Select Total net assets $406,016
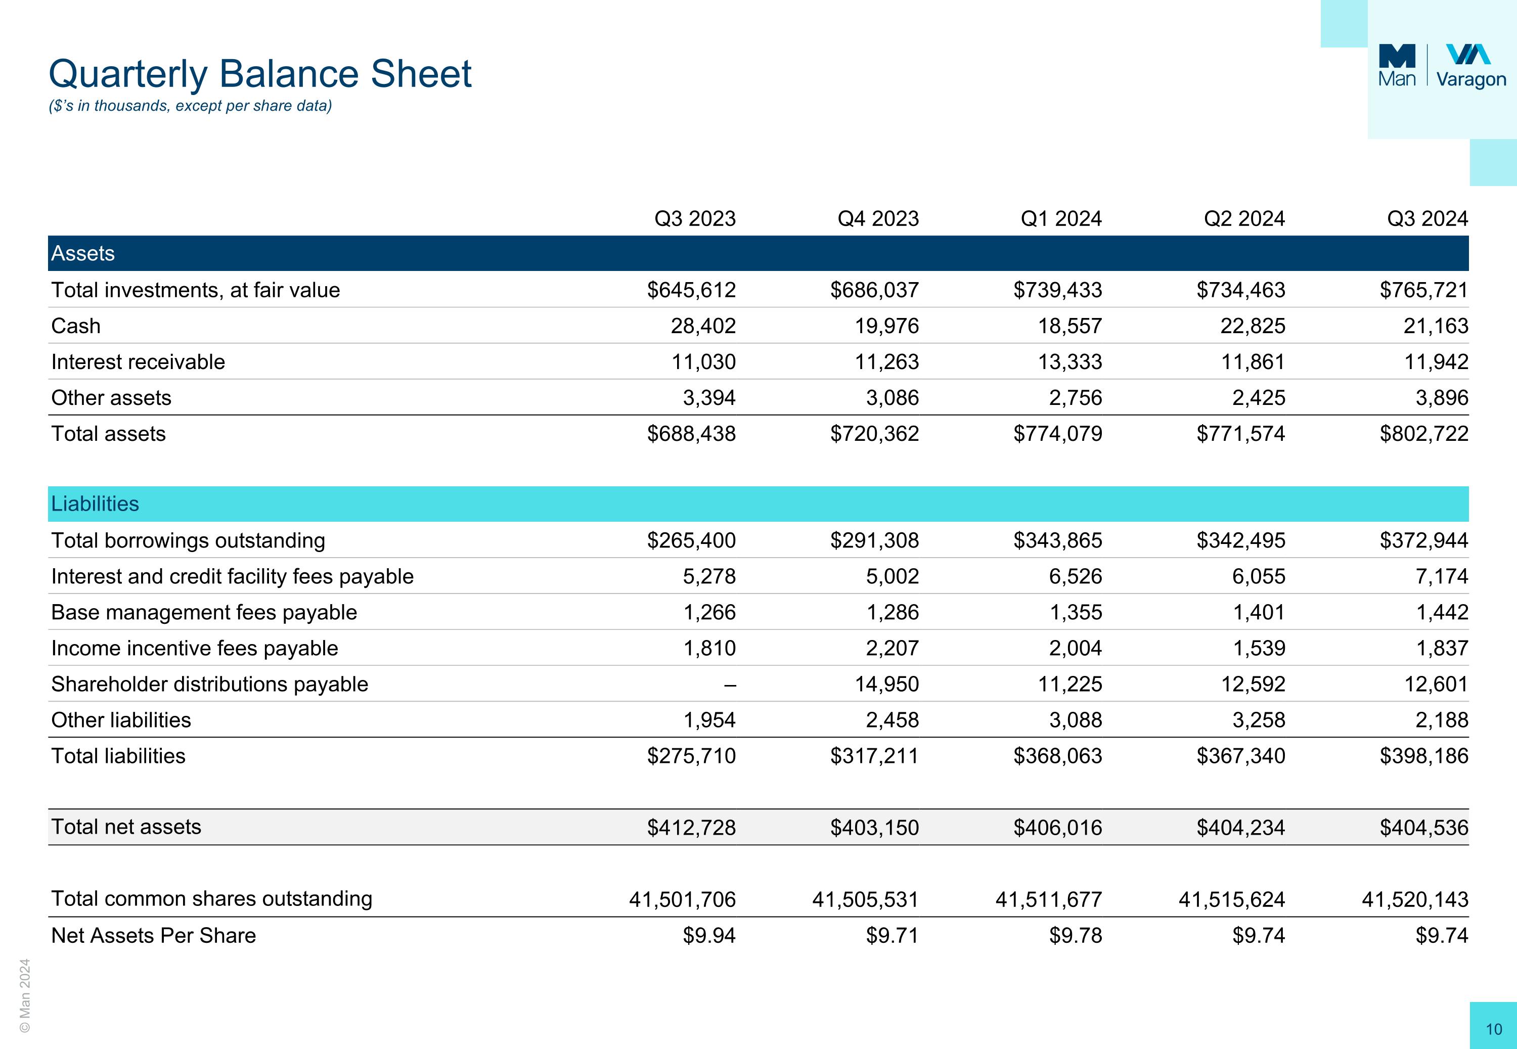The image size is (1517, 1049). pyautogui.click(x=1057, y=827)
